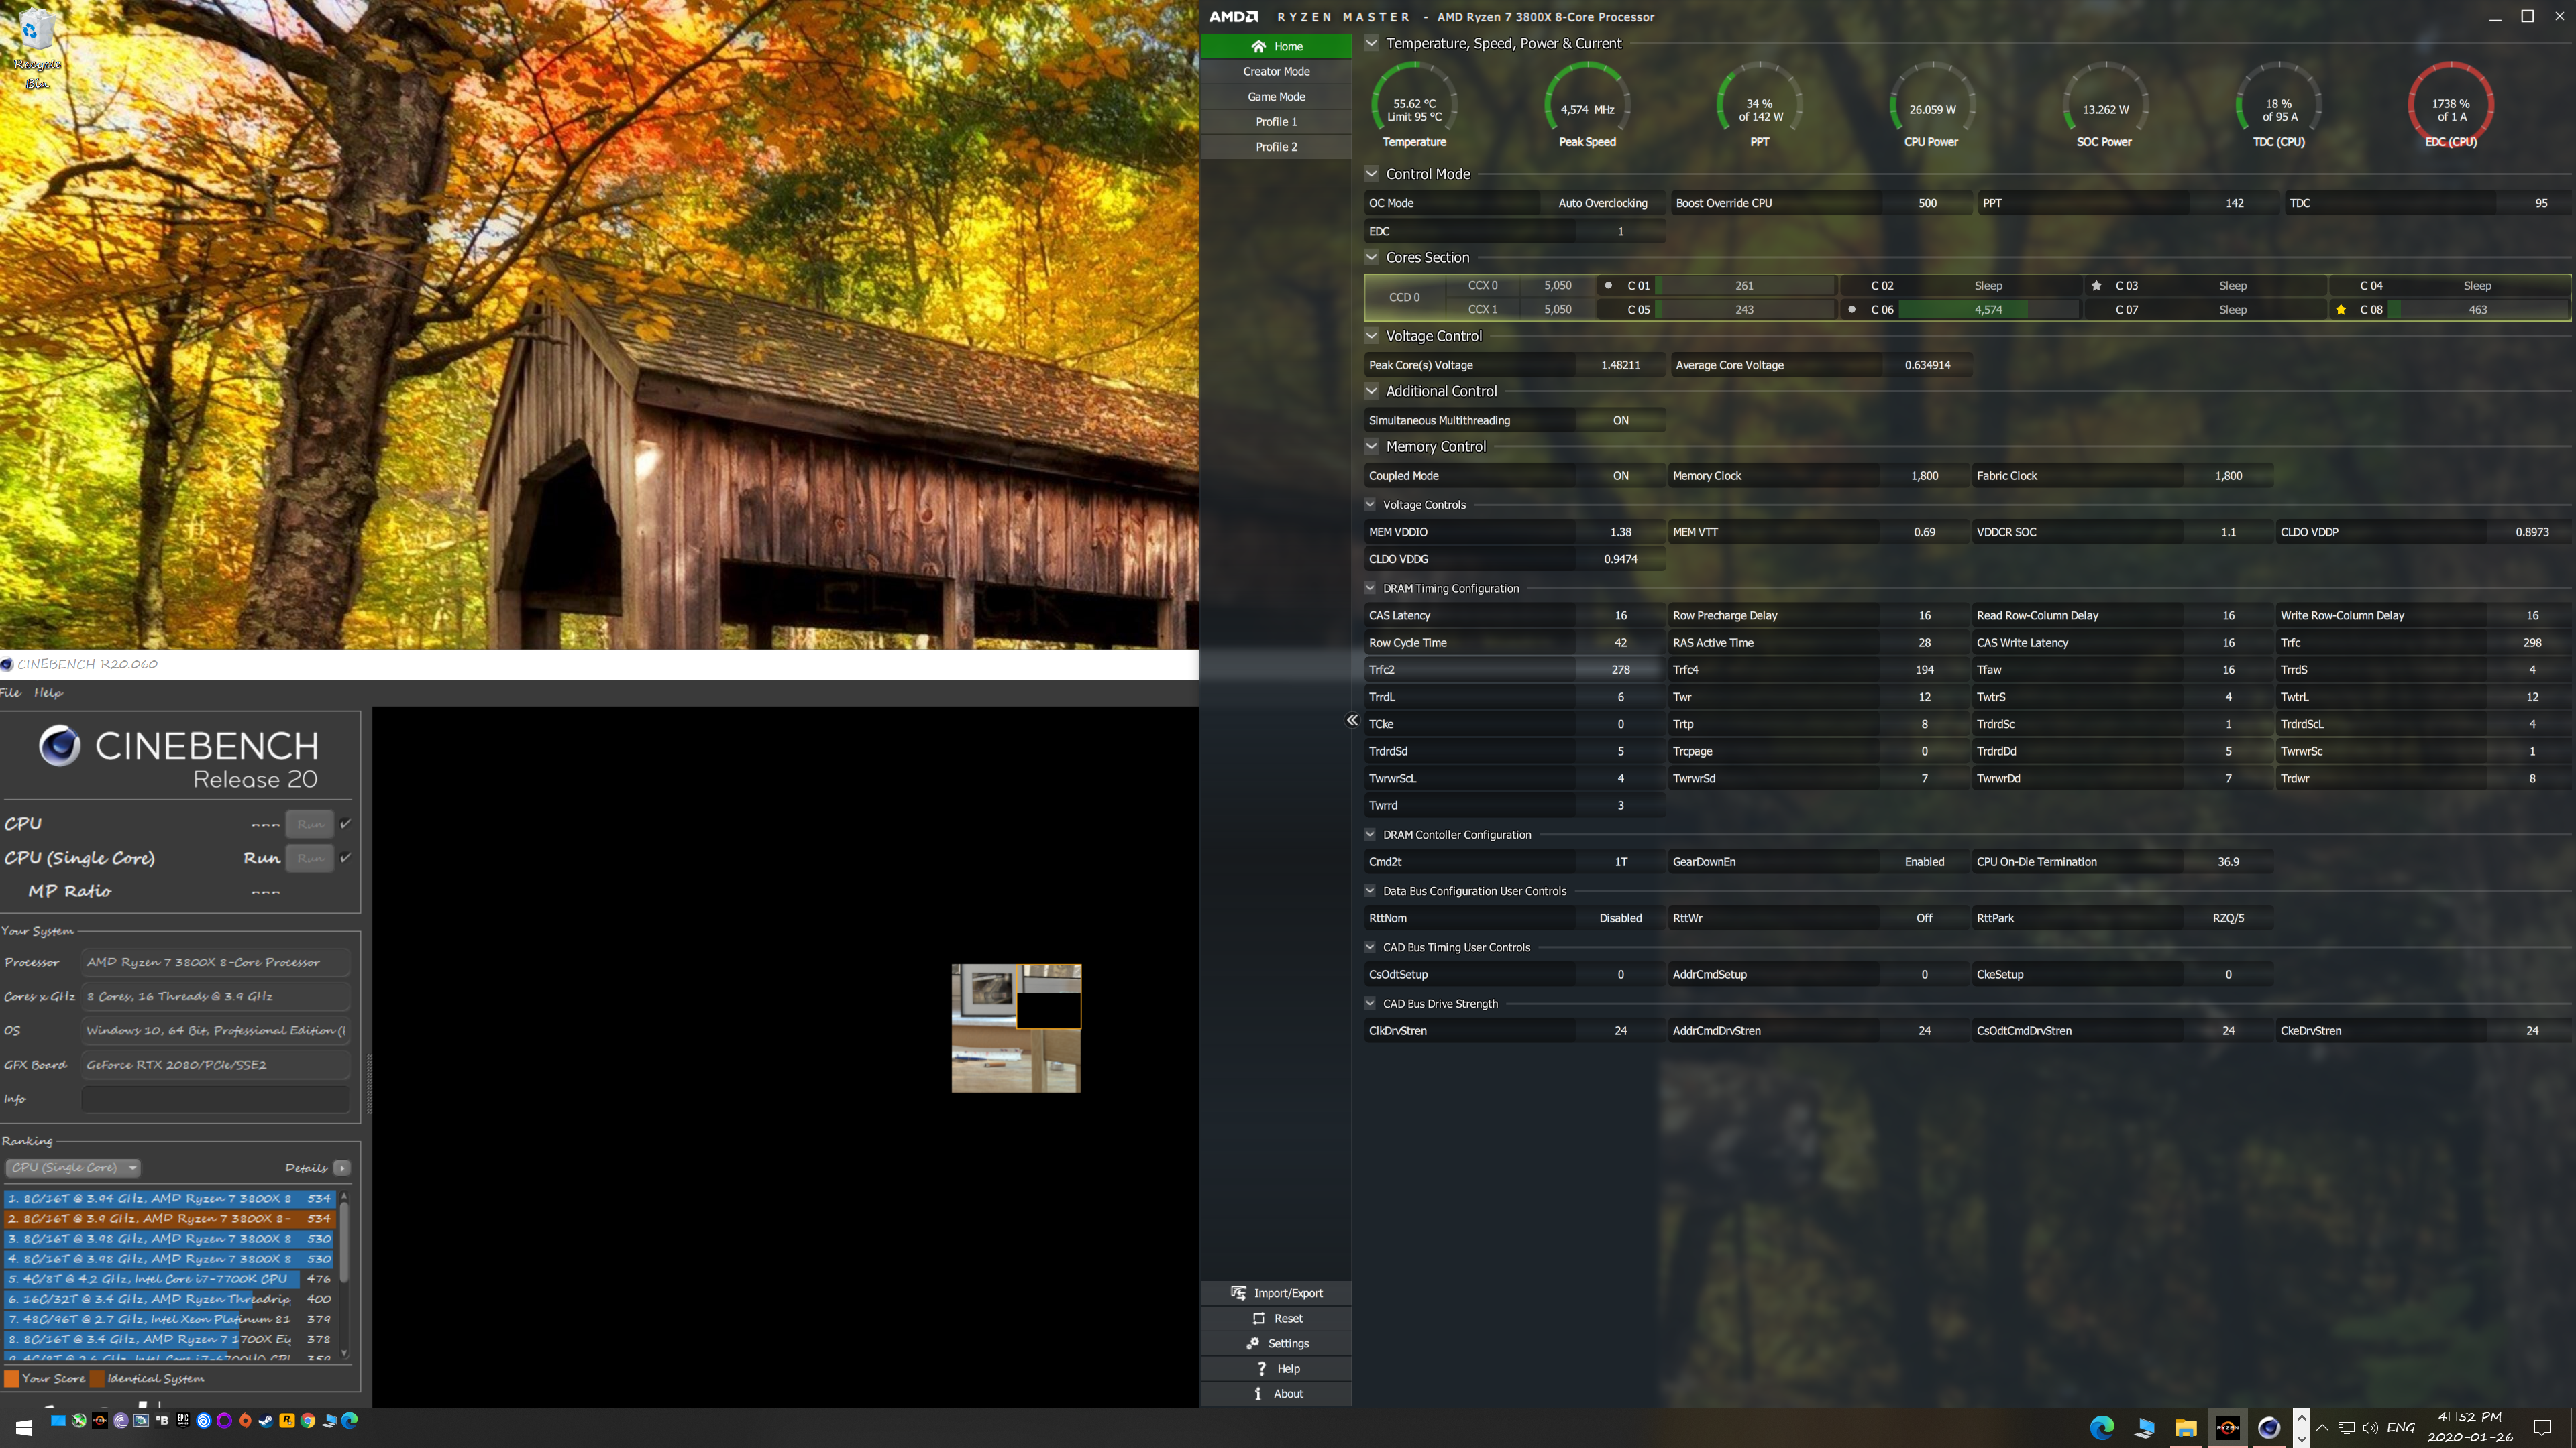Open the Action Center notifications
The image size is (2576, 1448).
point(2543,1428)
